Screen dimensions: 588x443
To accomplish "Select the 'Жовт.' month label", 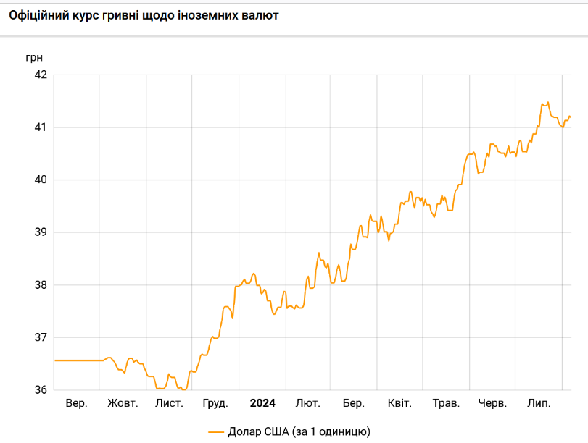I will (123, 403).
